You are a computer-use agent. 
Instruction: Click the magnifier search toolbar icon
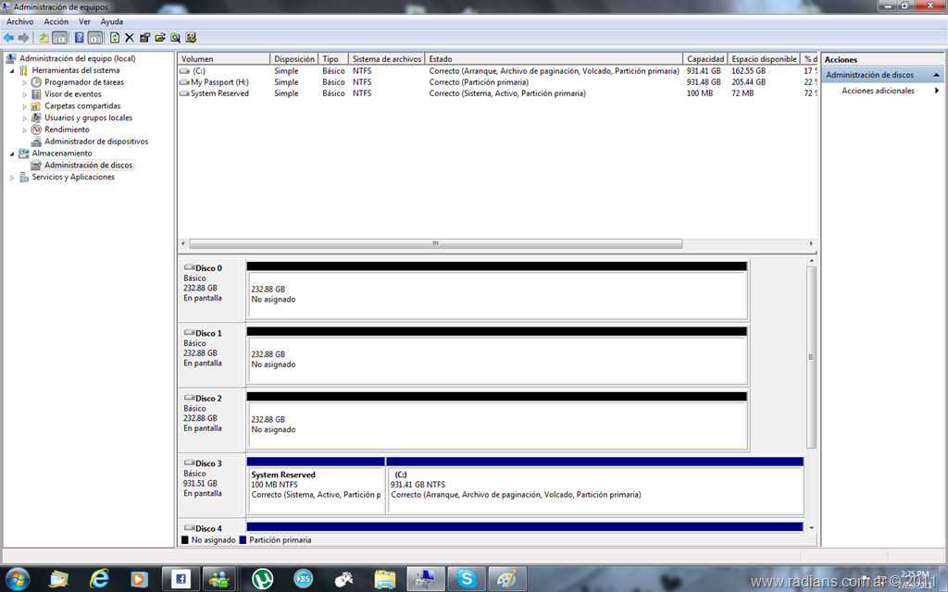click(x=175, y=38)
